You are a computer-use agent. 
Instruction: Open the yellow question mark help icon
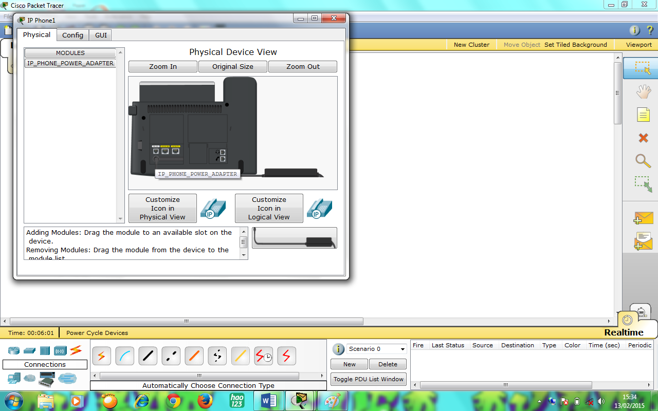(x=650, y=30)
